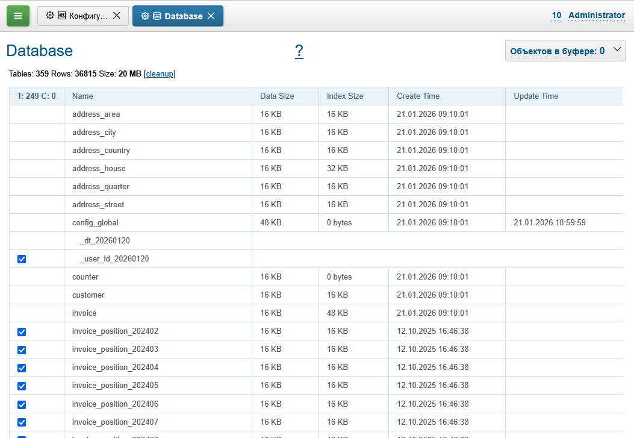Screen dimensions: 634x438
Task: Click the gear icon in Database tab
Action: [x=145, y=16]
